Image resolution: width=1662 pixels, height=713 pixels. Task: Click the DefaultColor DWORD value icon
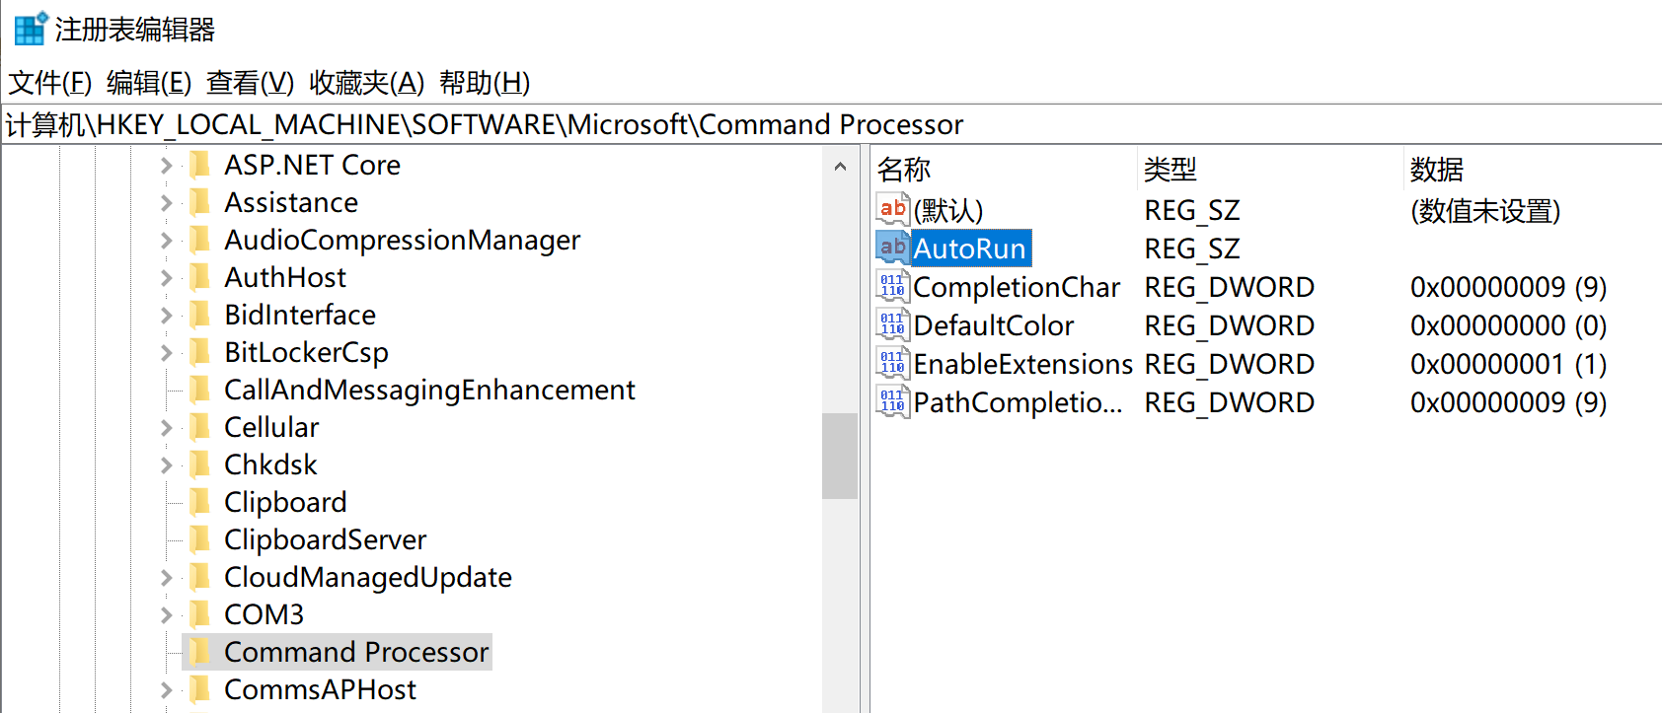pos(892,324)
